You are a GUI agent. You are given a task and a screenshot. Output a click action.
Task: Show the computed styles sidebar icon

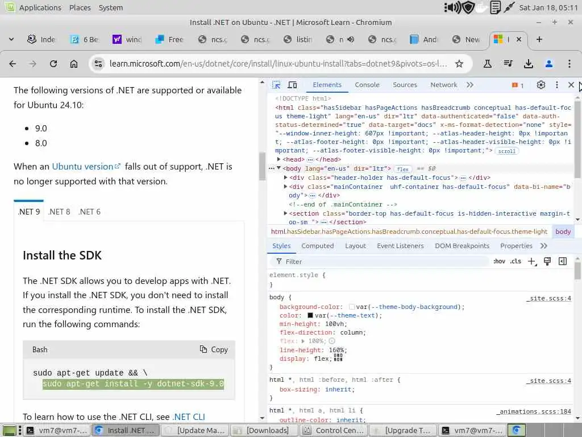563,261
